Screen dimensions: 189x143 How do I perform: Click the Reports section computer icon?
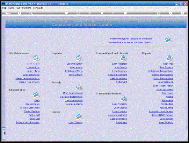pyautogui.click(x=170, y=58)
